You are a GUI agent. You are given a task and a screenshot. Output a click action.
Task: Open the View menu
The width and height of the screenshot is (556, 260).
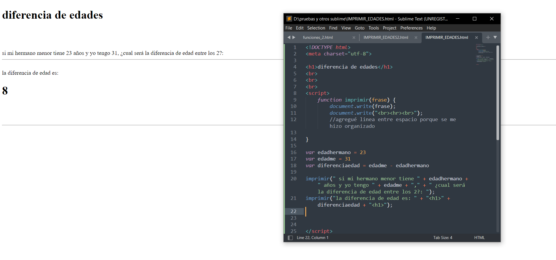tap(346, 28)
